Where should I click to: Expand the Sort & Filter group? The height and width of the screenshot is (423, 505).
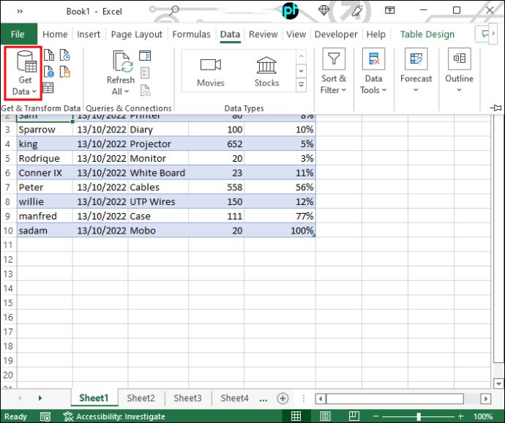(334, 72)
